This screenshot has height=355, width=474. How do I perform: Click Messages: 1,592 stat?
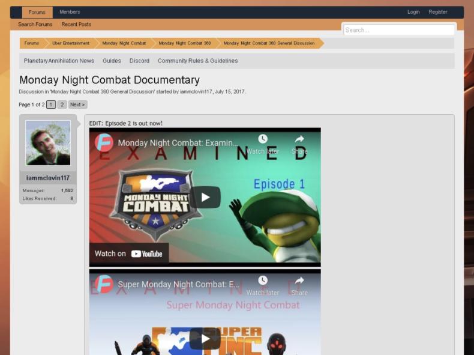[48, 190]
